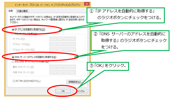This screenshot has height=99, width=172.
Task: Click the キャンセル button
Action: click(x=80, y=91)
